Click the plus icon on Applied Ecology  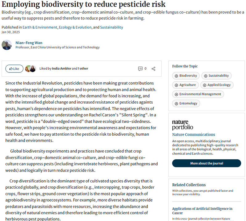[204, 85]
